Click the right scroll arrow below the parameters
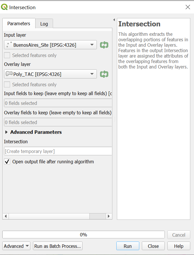This screenshot has width=194, height=255. click(109, 217)
